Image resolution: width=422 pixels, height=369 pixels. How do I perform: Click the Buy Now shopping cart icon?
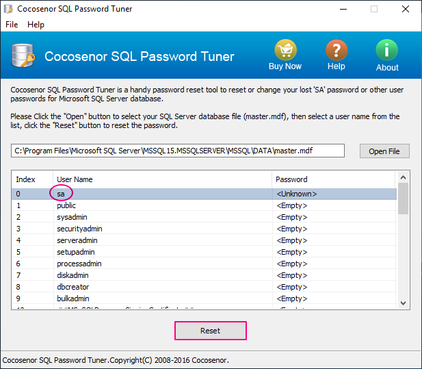285,50
